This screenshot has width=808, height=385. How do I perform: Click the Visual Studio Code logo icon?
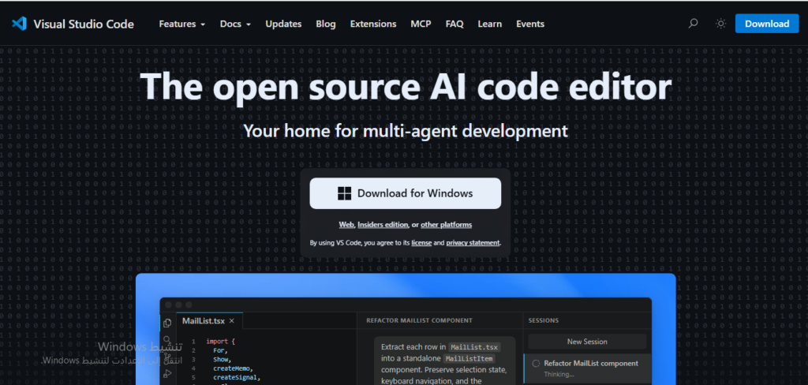click(19, 24)
